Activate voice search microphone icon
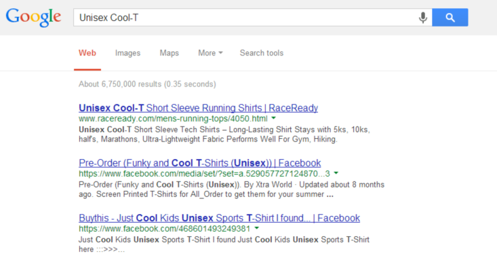 pos(422,18)
